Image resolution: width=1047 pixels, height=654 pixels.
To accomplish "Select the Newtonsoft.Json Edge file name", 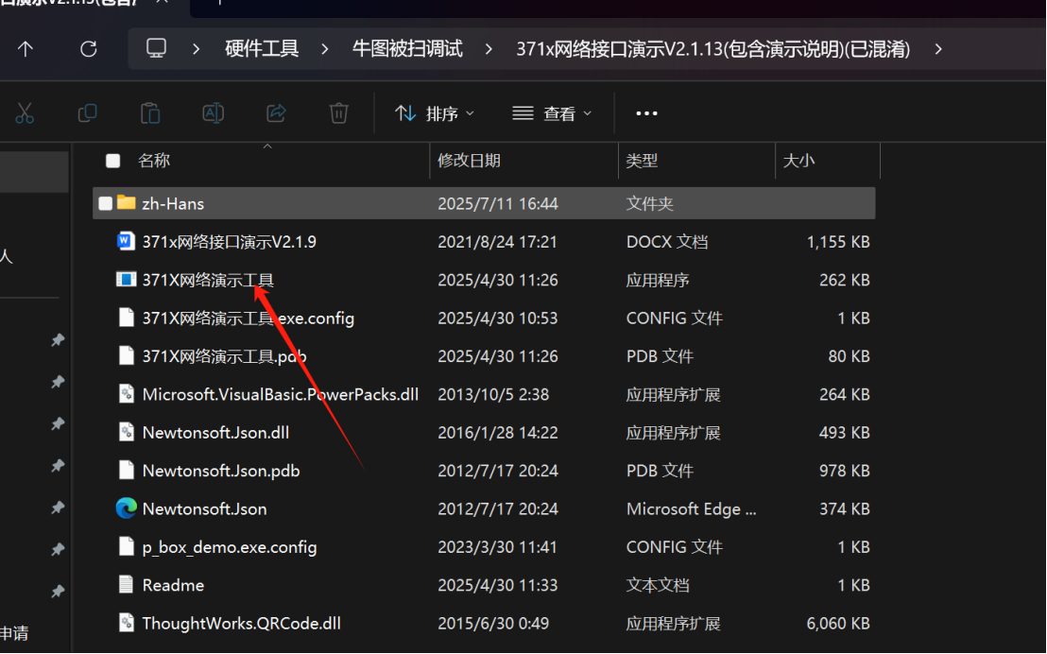I will pos(204,508).
